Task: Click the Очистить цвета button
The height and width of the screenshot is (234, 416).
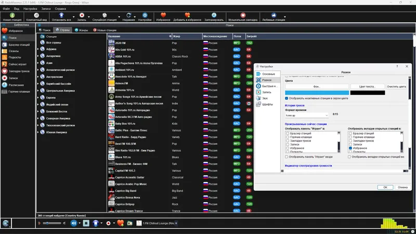Action: (x=396, y=86)
